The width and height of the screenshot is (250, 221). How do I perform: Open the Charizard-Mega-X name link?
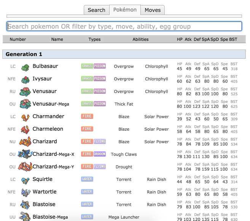53,154
